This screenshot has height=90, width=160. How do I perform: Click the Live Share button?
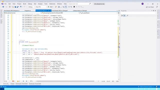click(150, 7)
